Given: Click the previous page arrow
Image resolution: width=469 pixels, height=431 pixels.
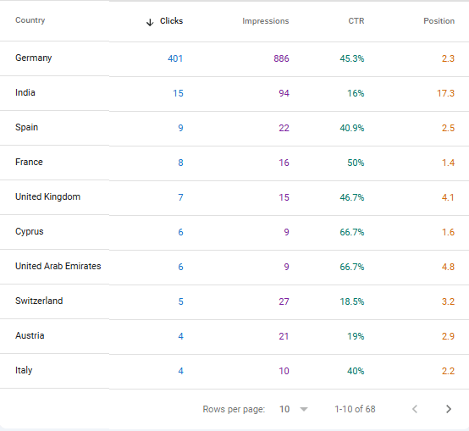Looking at the screenshot, I should pyautogui.click(x=415, y=409).
